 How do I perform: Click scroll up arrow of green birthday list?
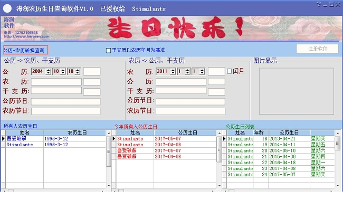338,133
